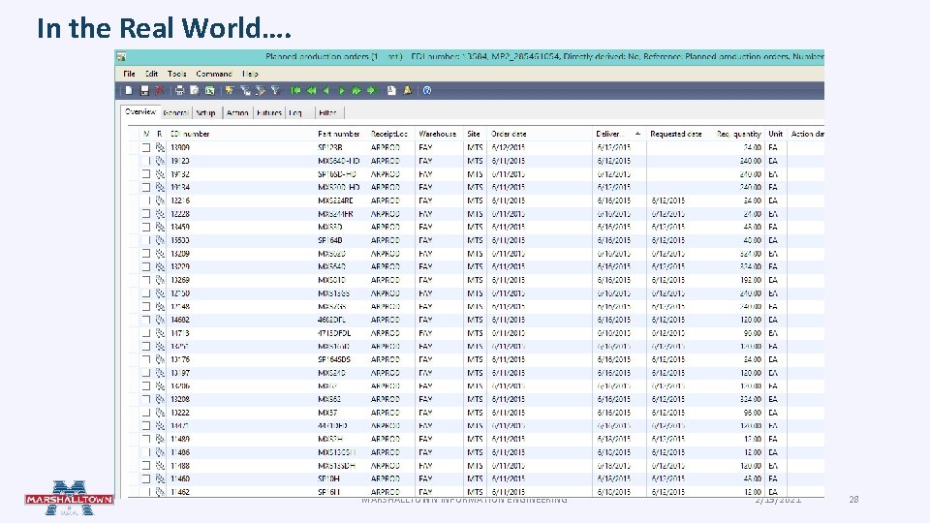Click the green previous page double-arrow
Image resolution: width=930 pixels, height=523 pixels.
[x=311, y=91]
